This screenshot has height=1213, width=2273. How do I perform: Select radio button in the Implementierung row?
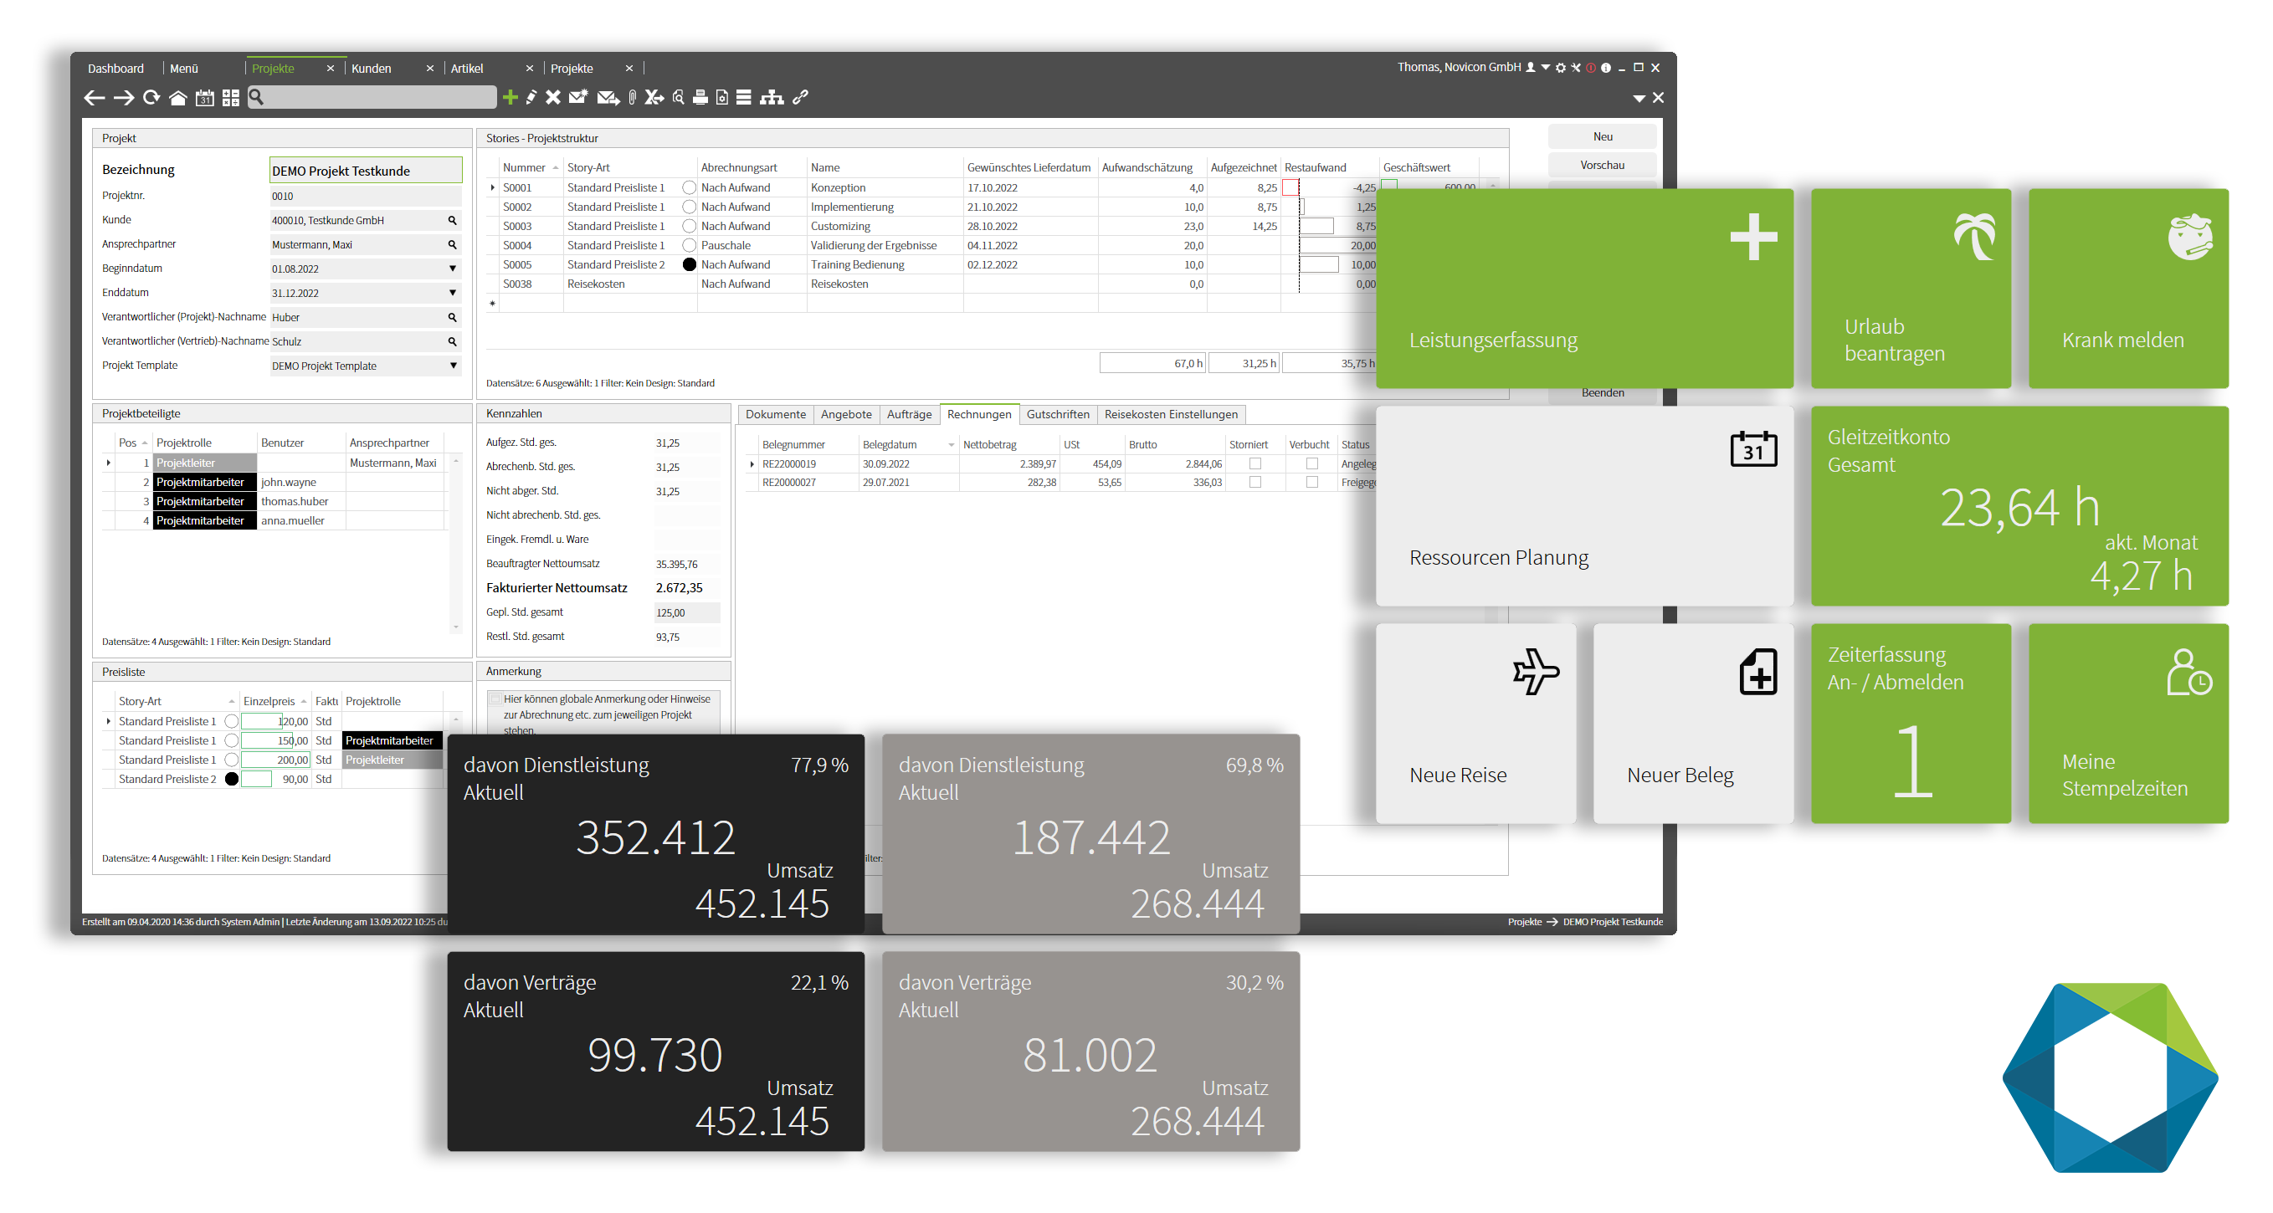coord(689,207)
